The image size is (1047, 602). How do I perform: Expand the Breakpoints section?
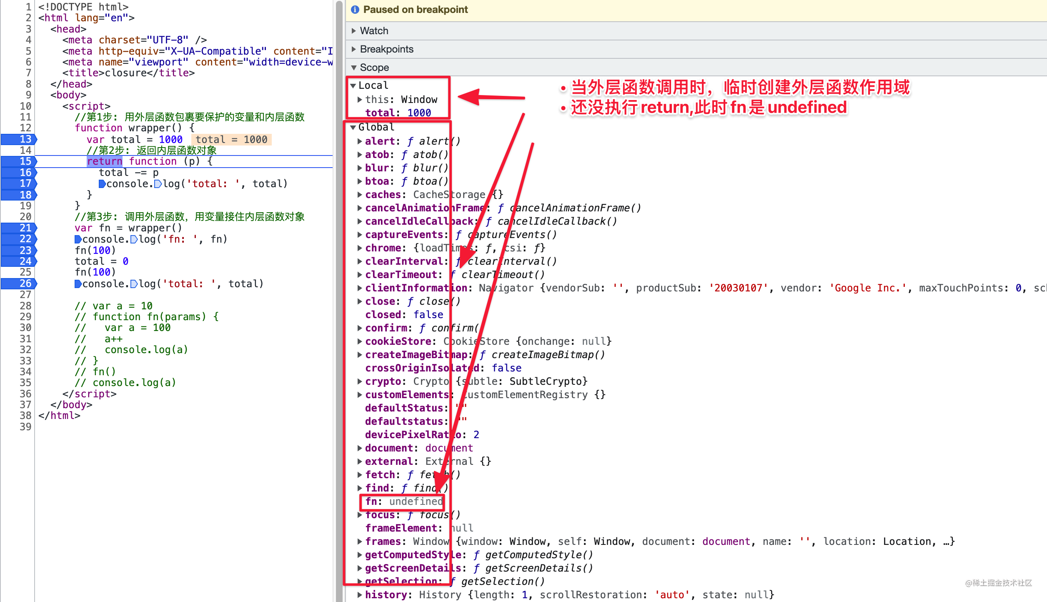click(354, 49)
